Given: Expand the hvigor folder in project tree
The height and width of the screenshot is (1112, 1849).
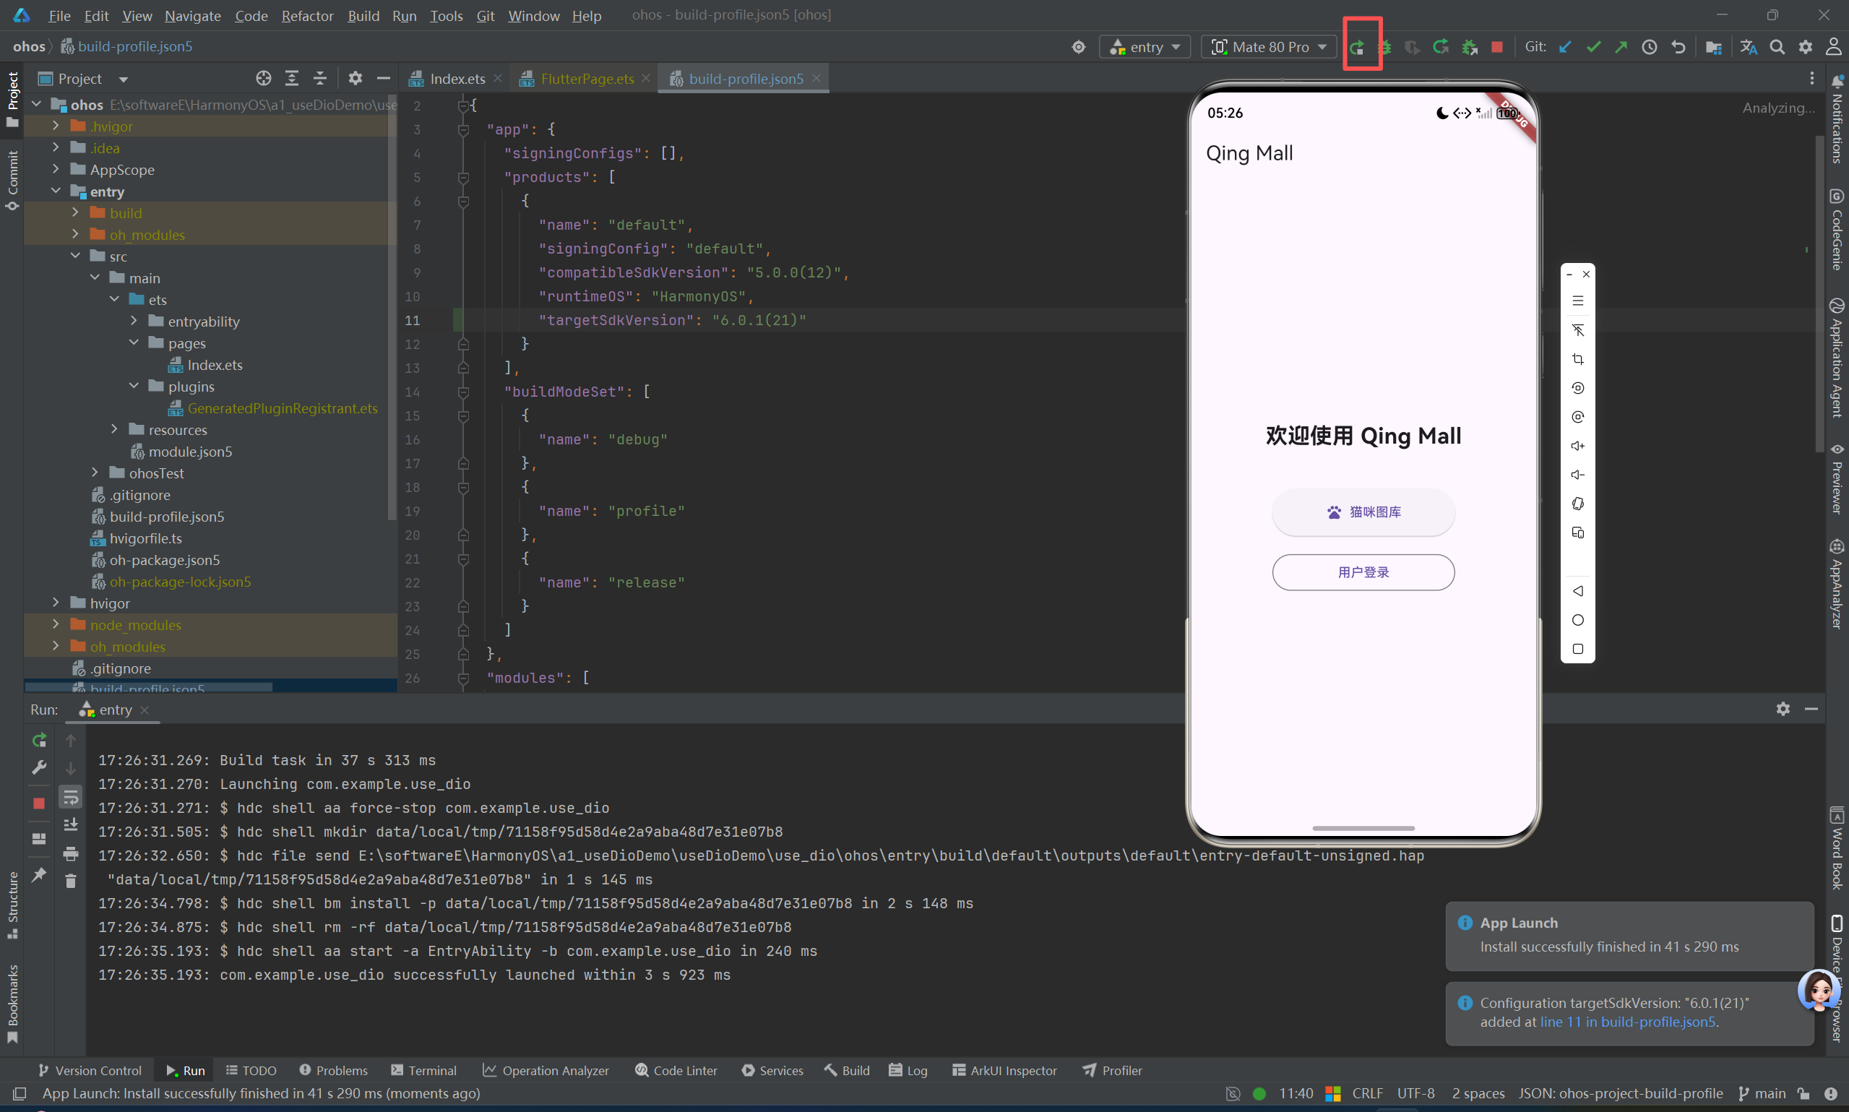Looking at the screenshot, I should [x=56, y=603].
